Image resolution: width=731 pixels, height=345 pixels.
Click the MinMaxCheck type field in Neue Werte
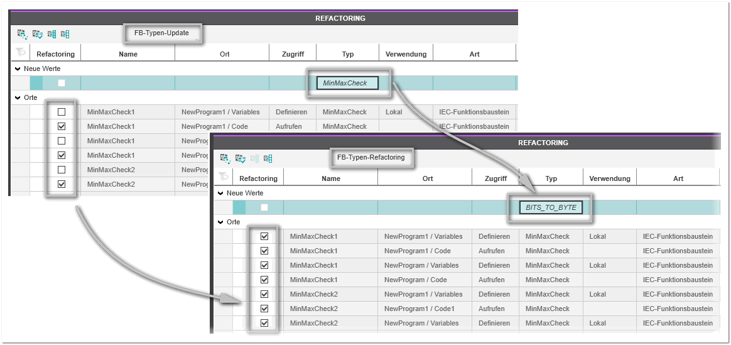coord(347,83)
